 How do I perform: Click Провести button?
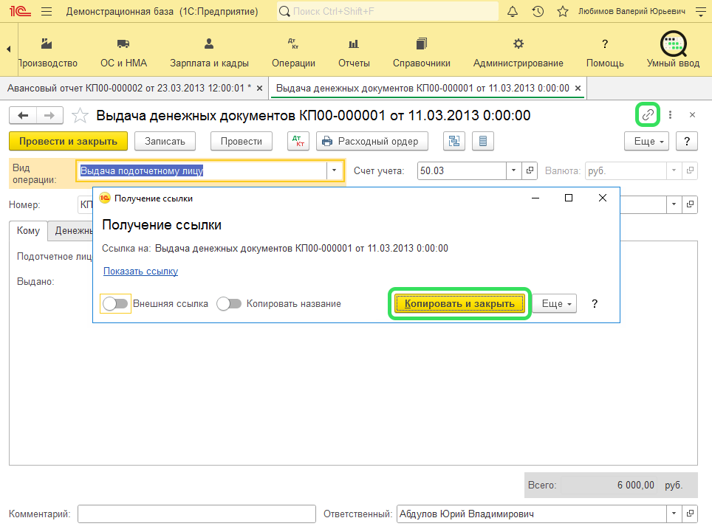coord(241,141)
